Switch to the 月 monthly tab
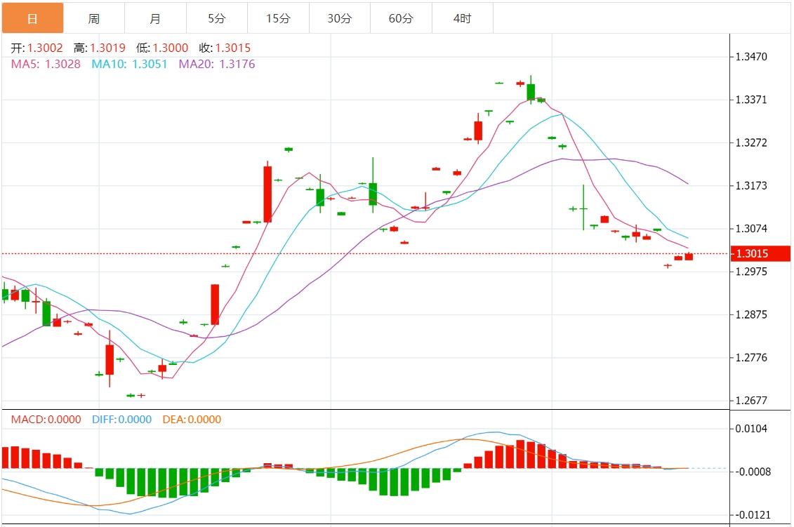 tap(155, 18)
